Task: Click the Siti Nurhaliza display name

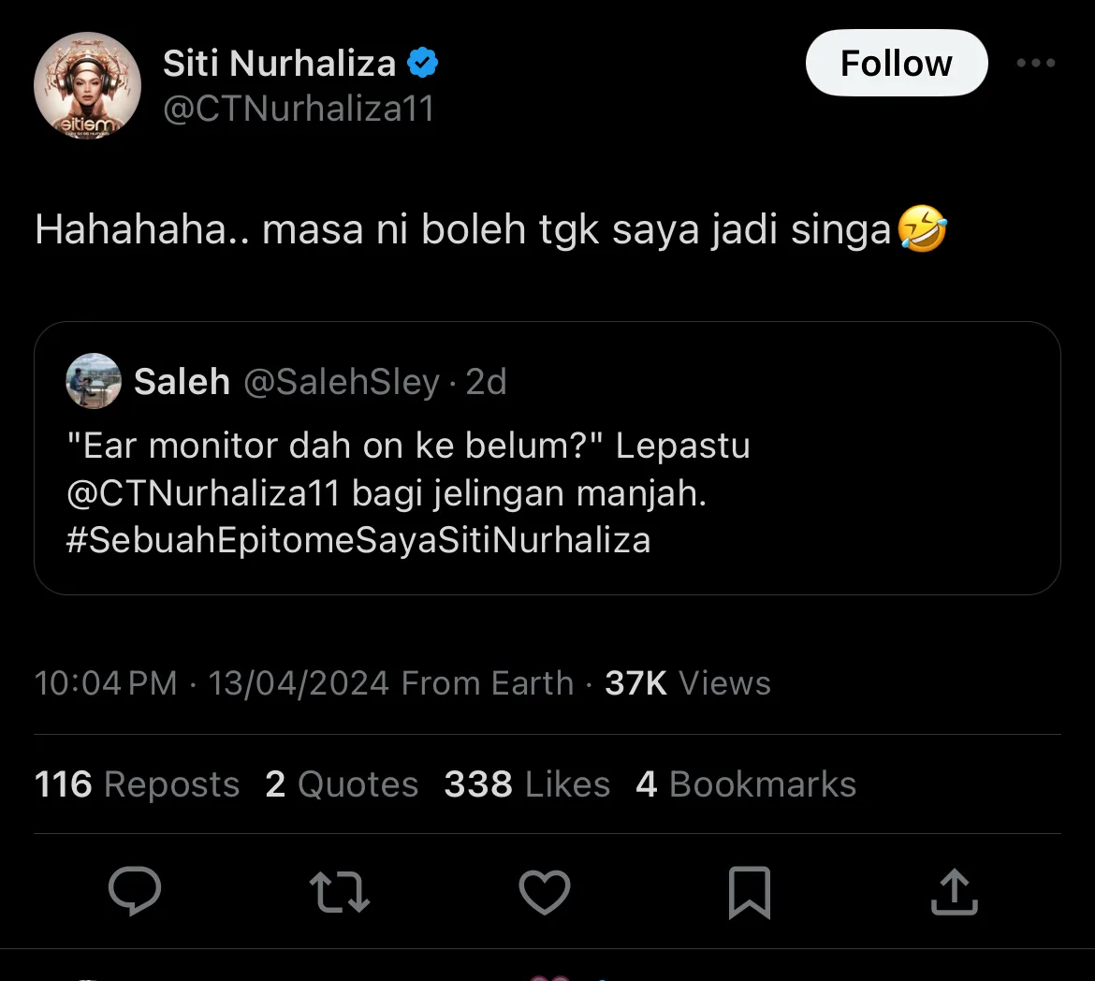Action: [x=279, y=64]
